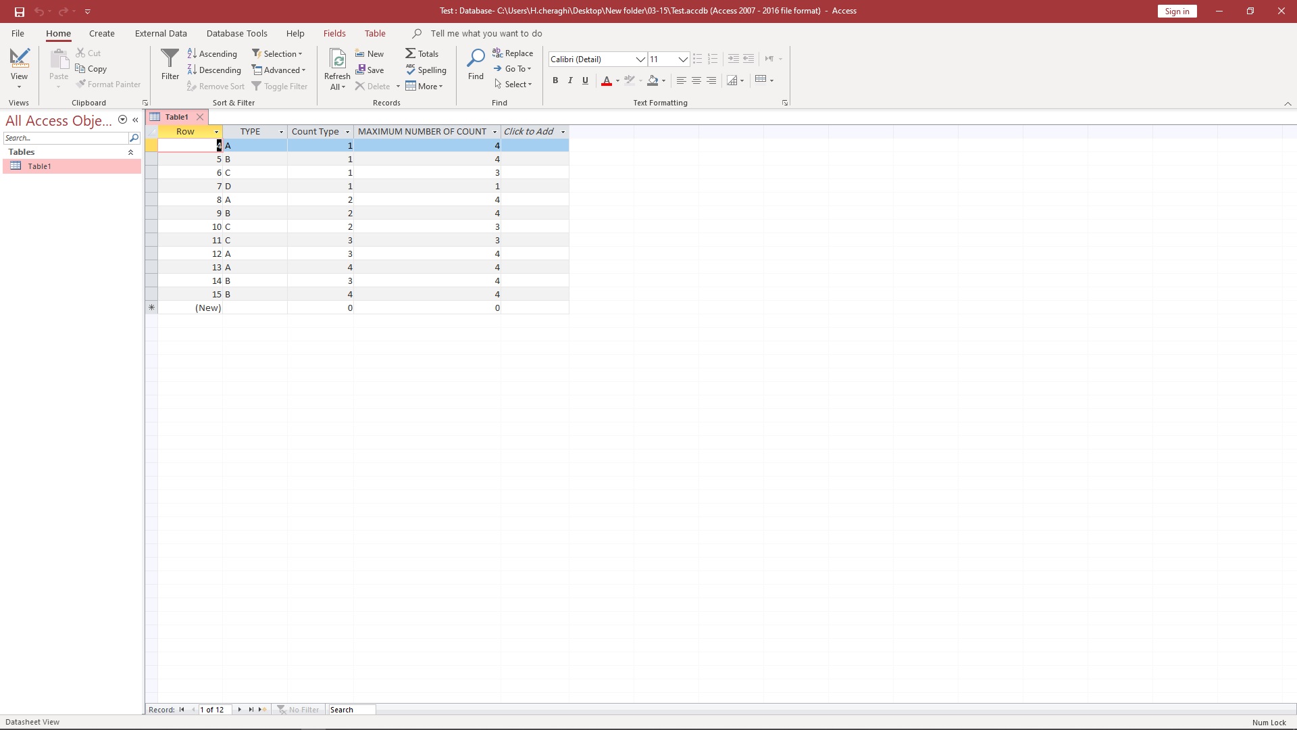The width and height of the screenshot is (1297, 730).
Task: Switch to the Create tab
Action: point(102,33)
